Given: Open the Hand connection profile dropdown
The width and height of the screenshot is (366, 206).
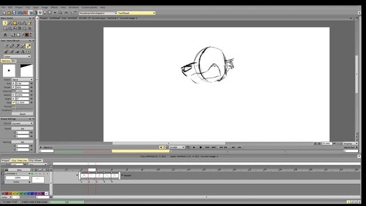Looking at the screenshot, I should pyautogui.click(x=22, y=80).
